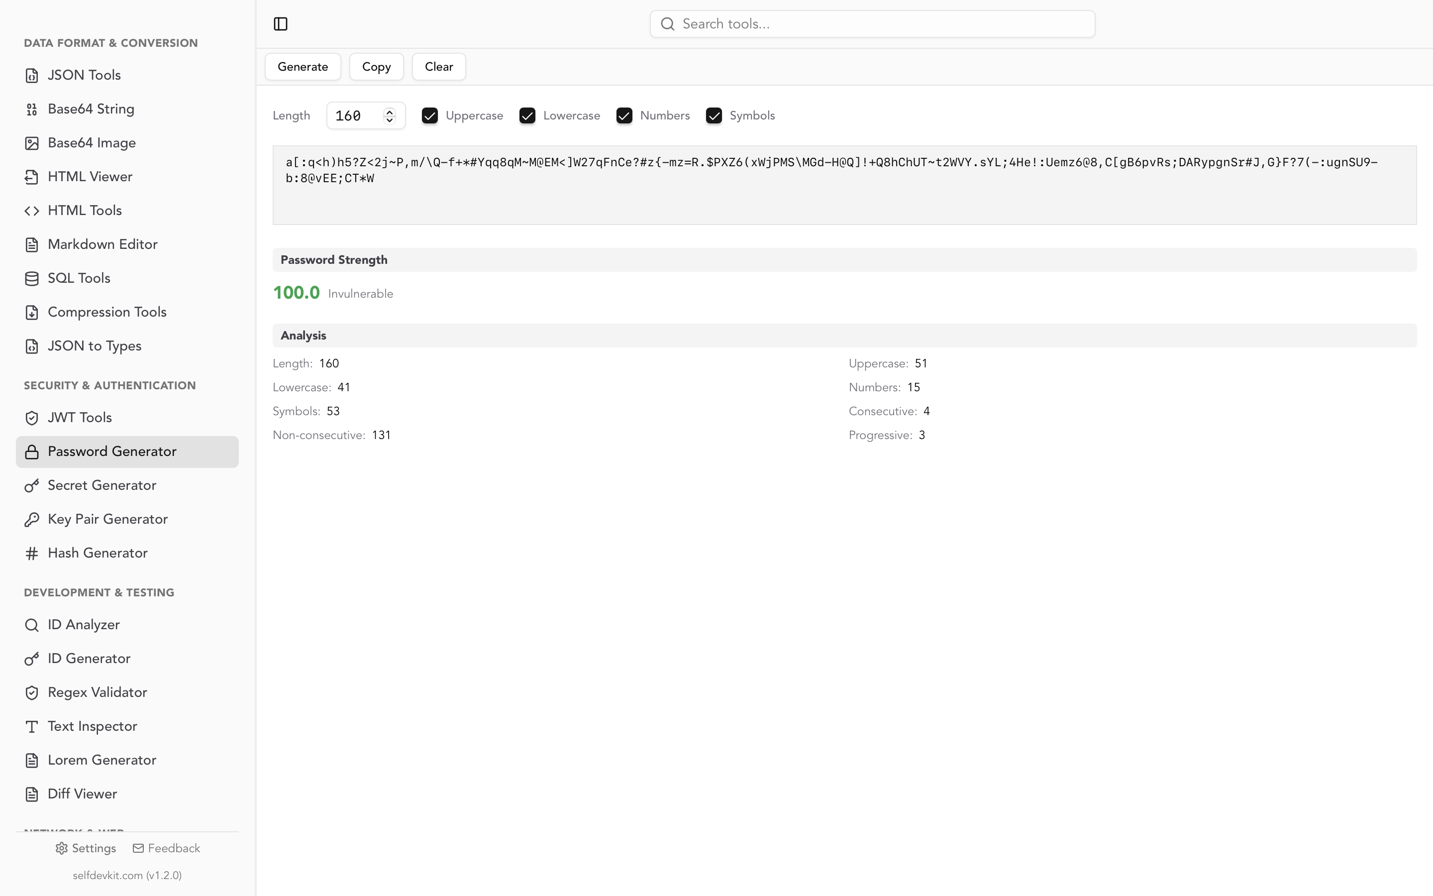
Task: Open Settings link in sidebar footer
Action: [x=86, y=848]
